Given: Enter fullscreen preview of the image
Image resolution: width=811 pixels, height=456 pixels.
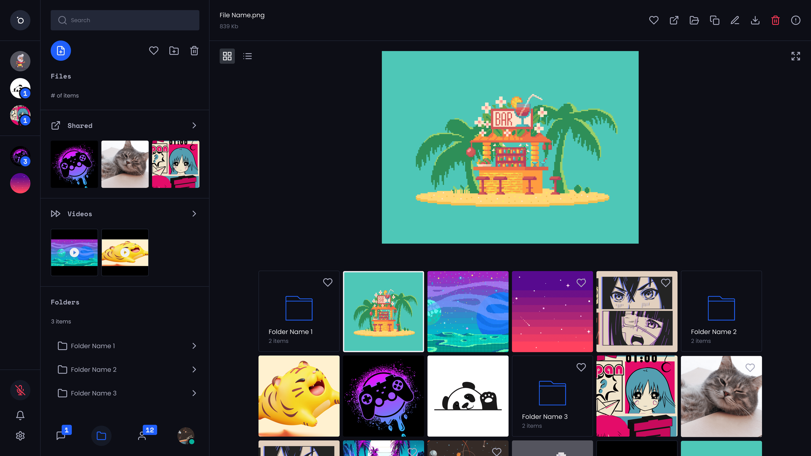Looking at the screenshot, I should (795, 56).
